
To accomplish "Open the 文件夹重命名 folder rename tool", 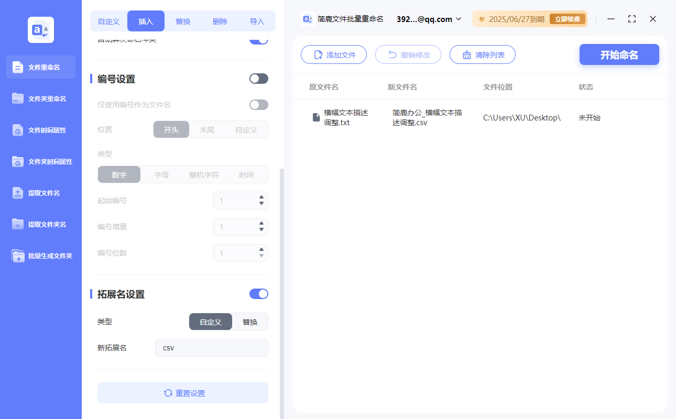I will [x=40, y=98].
